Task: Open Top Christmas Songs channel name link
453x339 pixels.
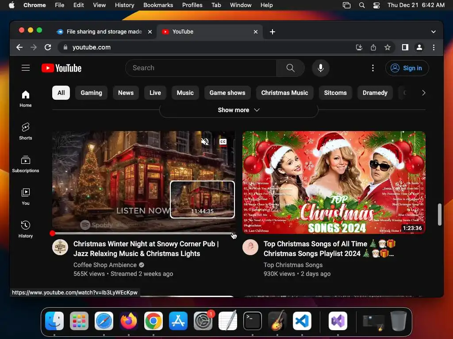Action: point(293,265)
